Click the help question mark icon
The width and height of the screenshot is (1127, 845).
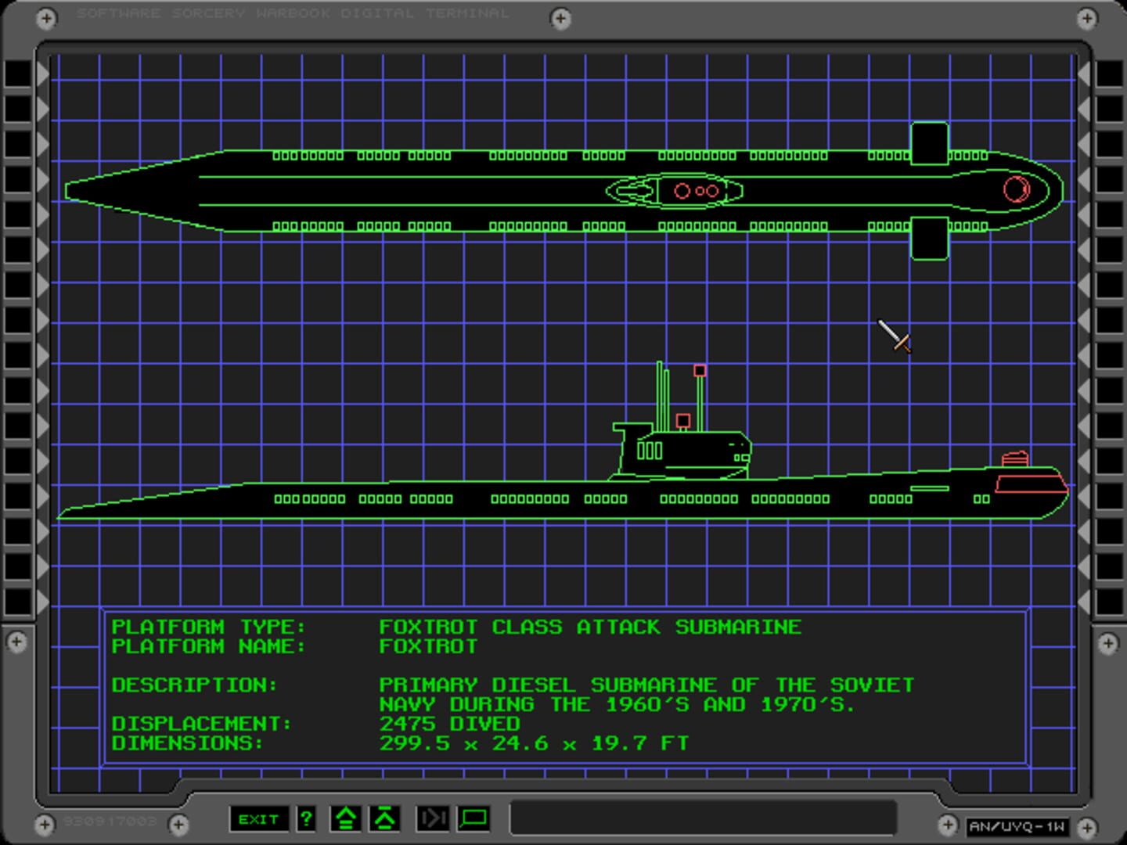pyautogui.click(x=305, y=819)
